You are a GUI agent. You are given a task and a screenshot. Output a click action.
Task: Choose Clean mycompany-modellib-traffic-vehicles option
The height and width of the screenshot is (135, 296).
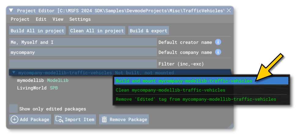click(x=170, y=90)
